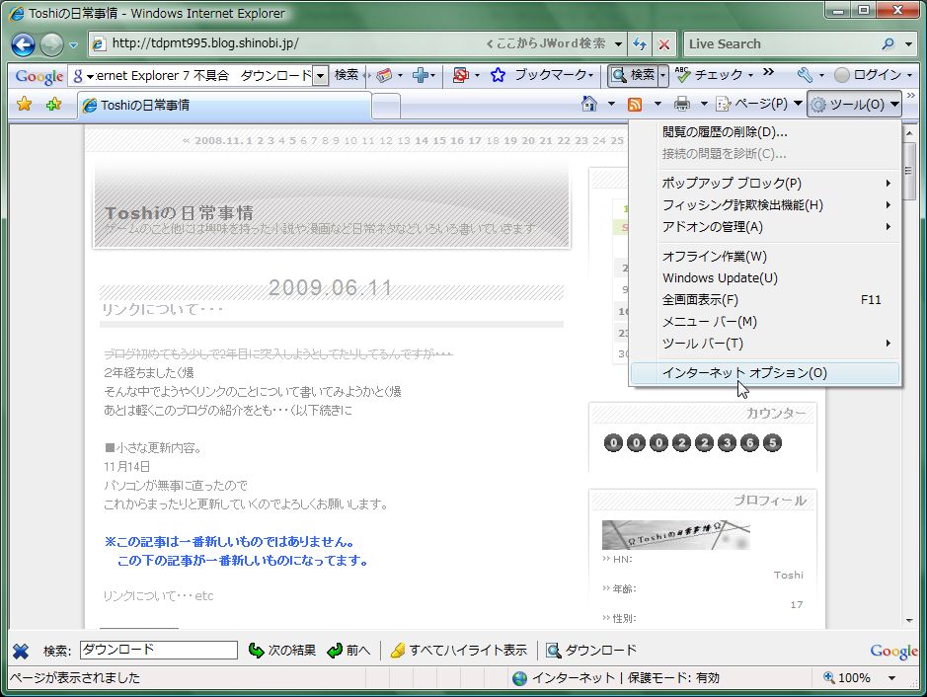Viewport: 927px width, 697px height.
Task: Open Google toolbar search box dropdown arrow
Action: point(321,76)
